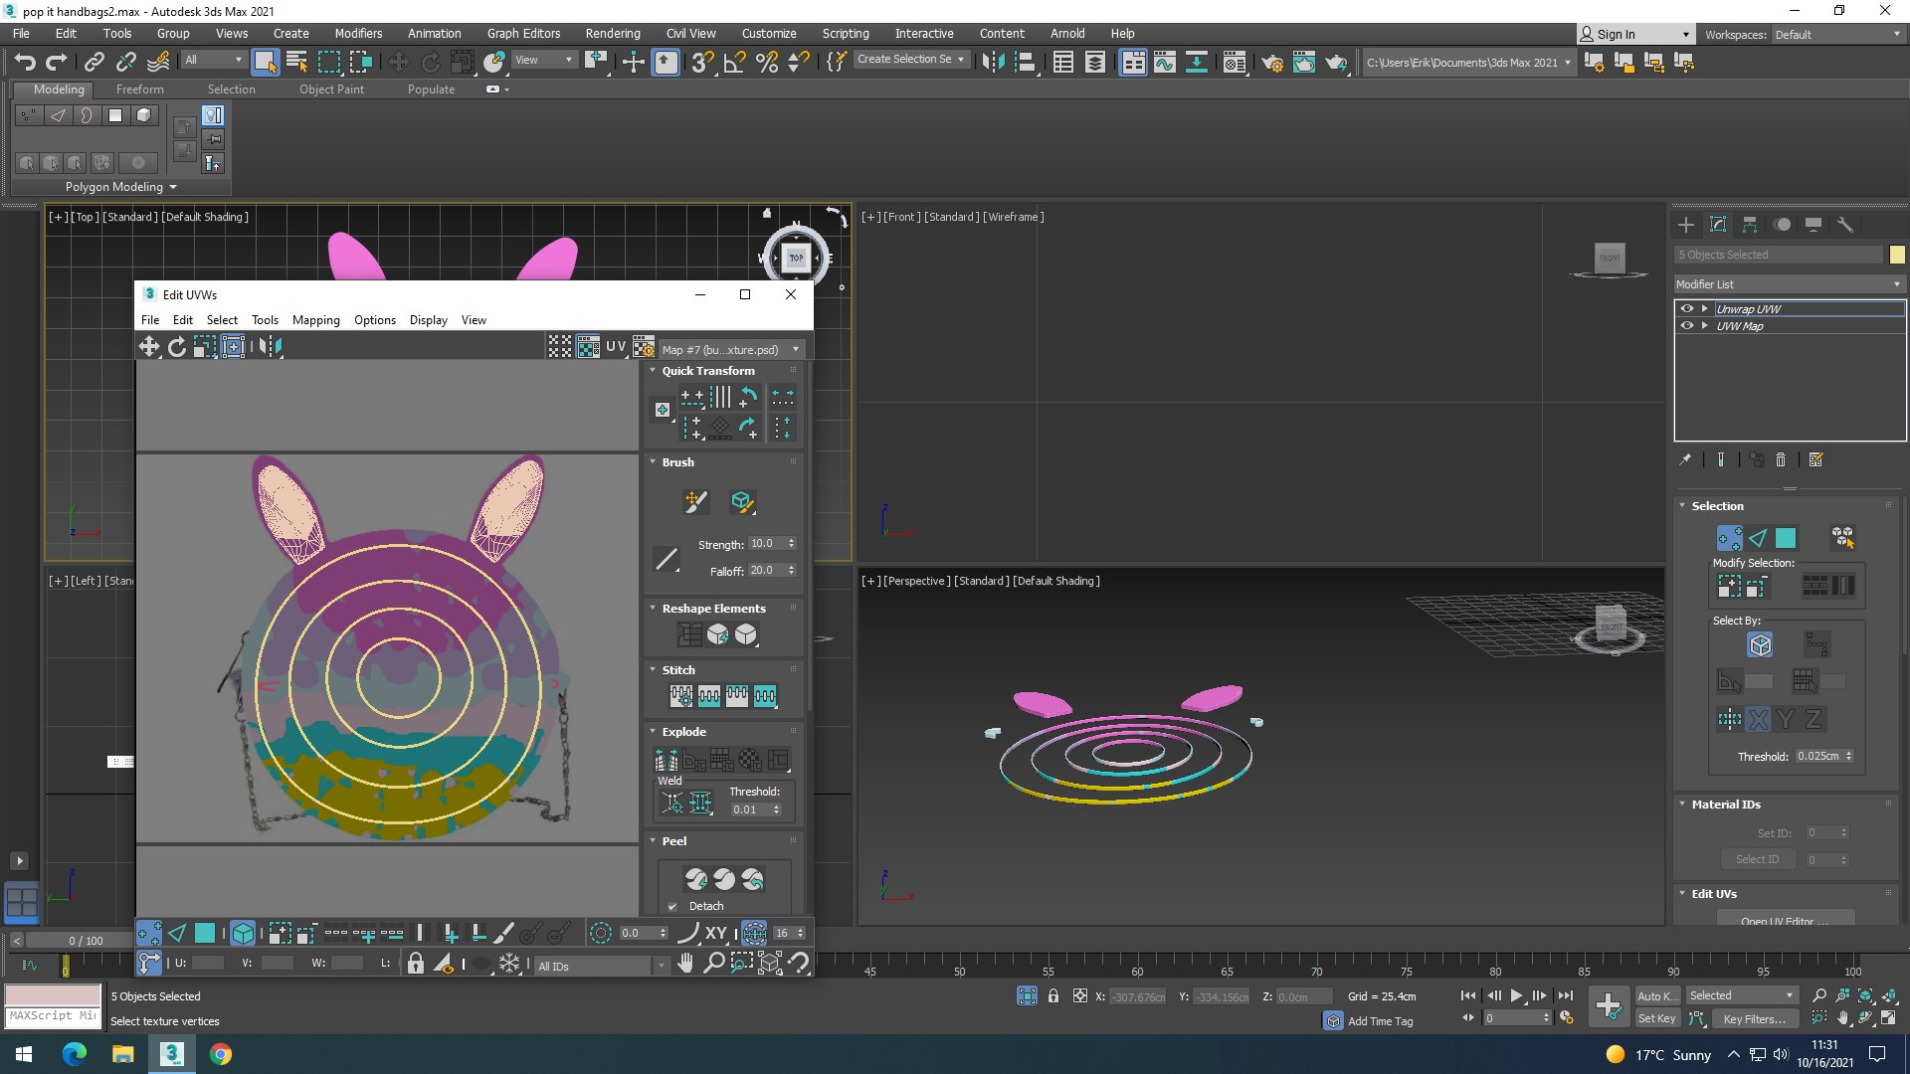Image resolution: width=1910 pixels, height=1074 pixels.
Task: Open the Workspaces Default dropdown
Action: click(1838, 35)
